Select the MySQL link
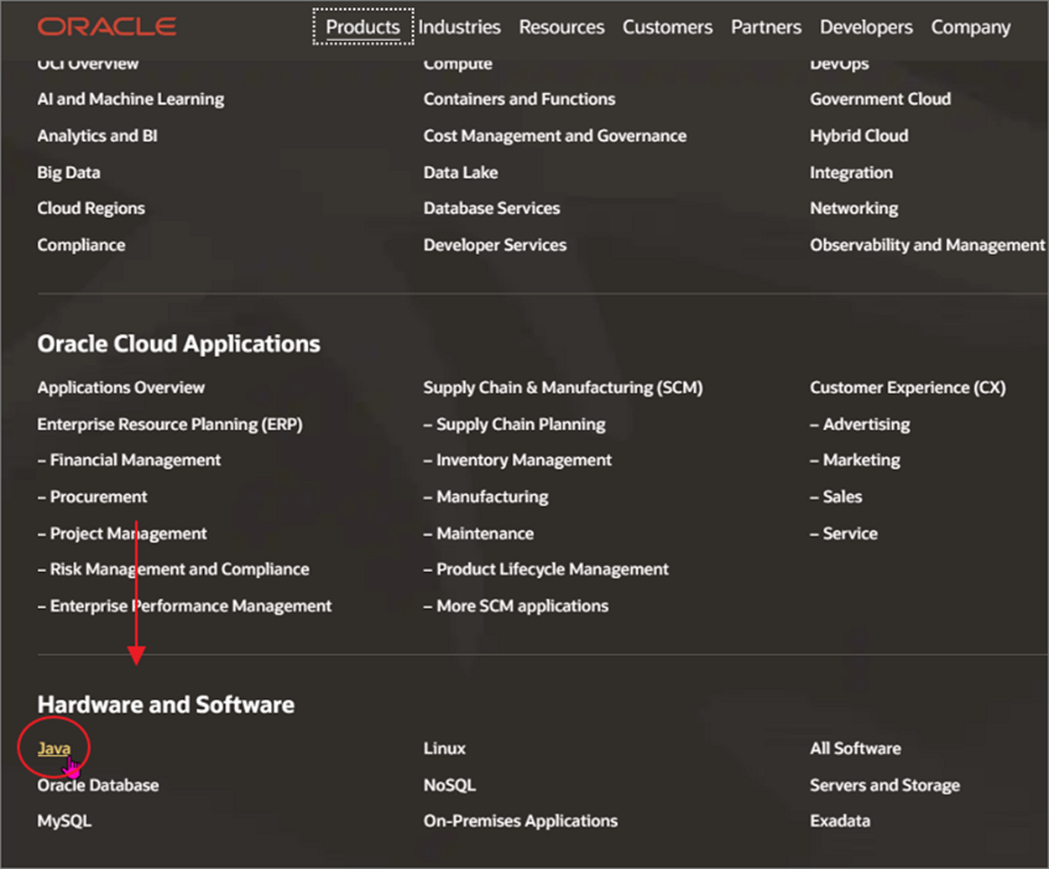 coord(65,820)
